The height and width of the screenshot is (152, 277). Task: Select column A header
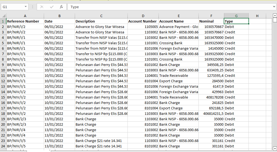[25, 16]
